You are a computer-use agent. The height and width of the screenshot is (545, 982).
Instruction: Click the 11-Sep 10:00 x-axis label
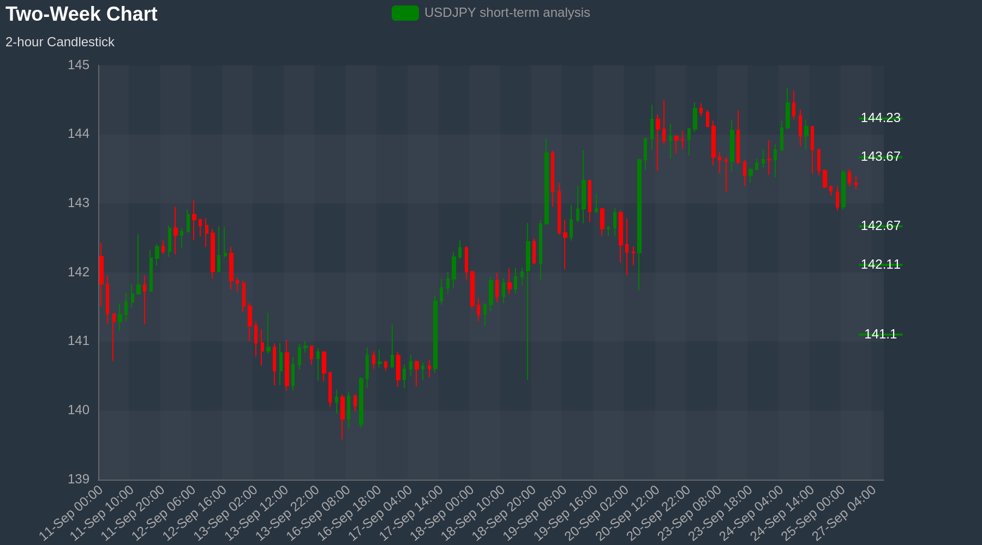(x=103, y=513)
